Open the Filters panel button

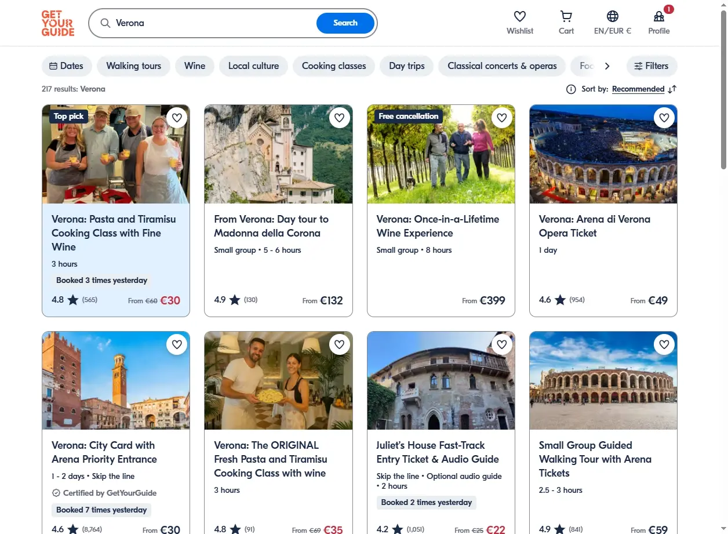click(651, 66)
